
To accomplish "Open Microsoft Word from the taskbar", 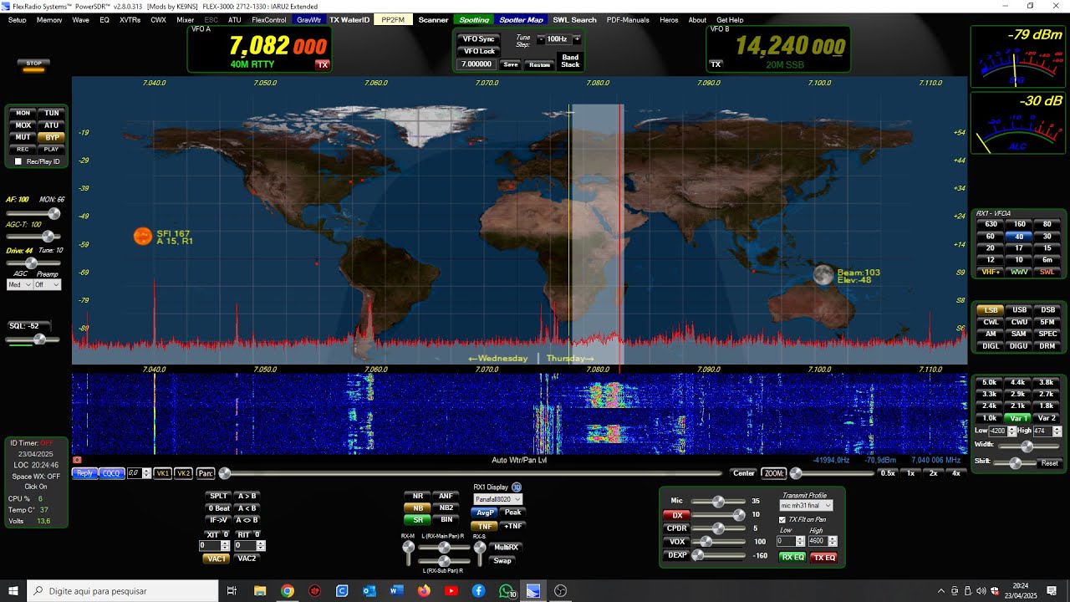I will (x=396, y=591).
